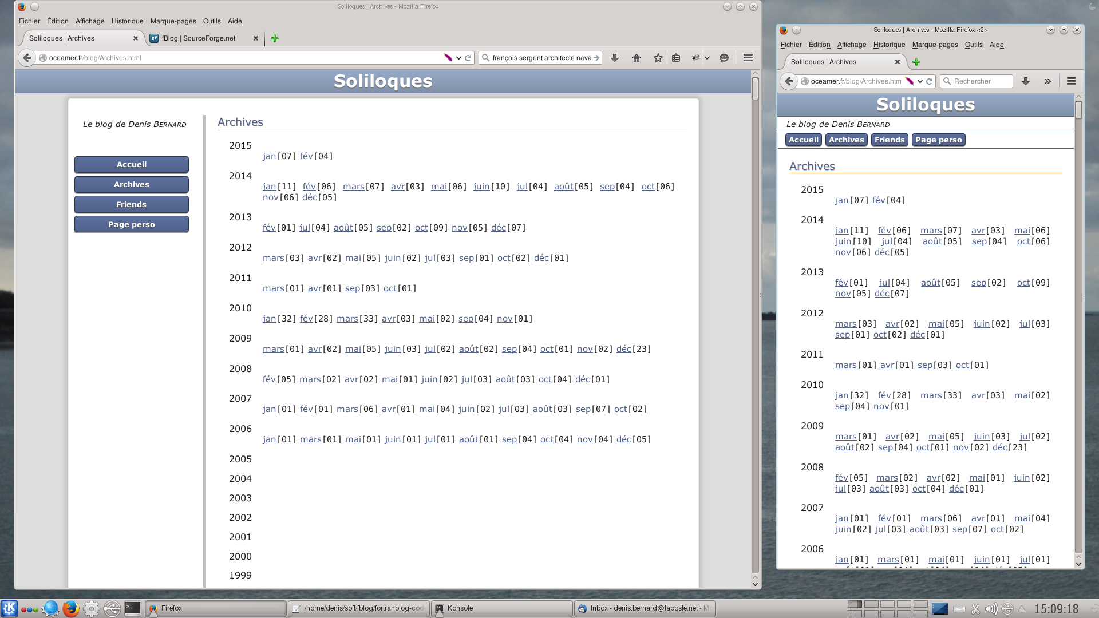The height and width of the screenshot is (618, 1099).
Task: Expand the toolbar overflow chevron in the right window
Action: click(1048, 81)
